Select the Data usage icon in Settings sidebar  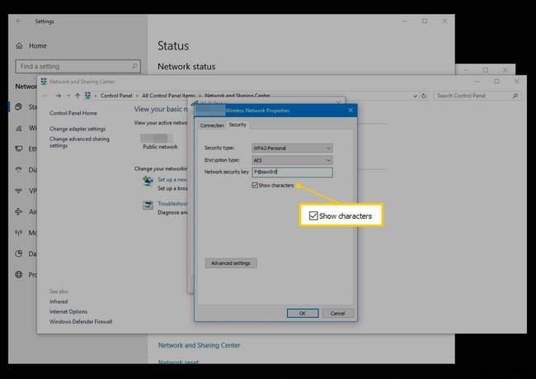click(x=19, y=253)
